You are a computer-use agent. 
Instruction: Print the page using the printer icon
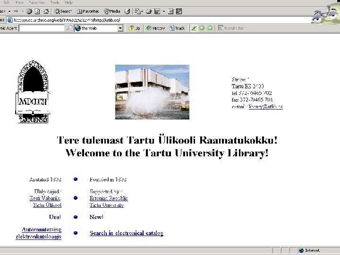pos(149,11)
